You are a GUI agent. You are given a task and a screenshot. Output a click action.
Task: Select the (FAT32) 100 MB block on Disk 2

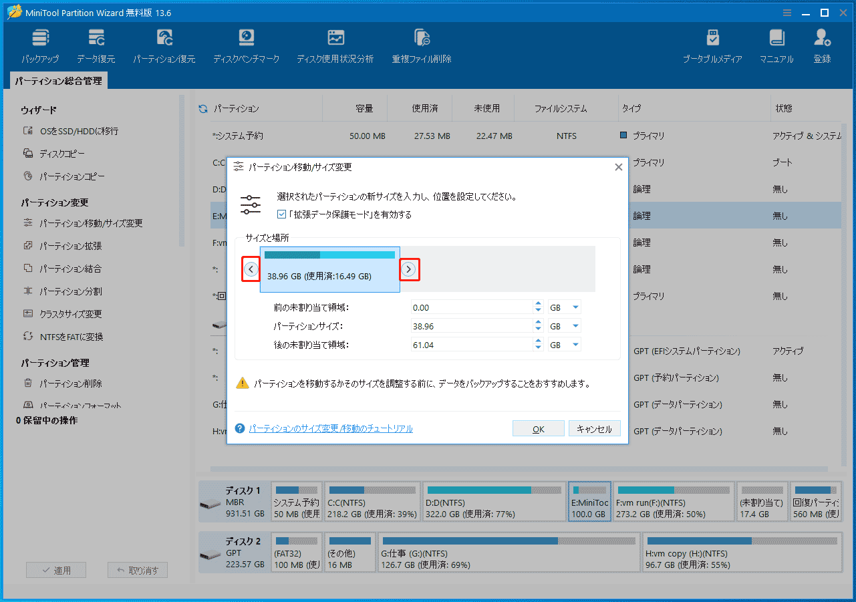297,553
